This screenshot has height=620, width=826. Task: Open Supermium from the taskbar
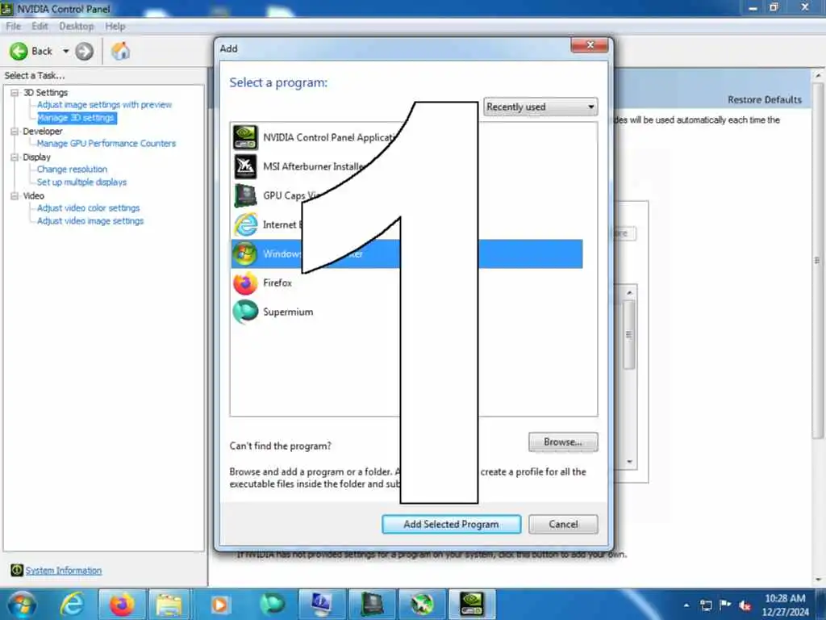pos(272,605)
